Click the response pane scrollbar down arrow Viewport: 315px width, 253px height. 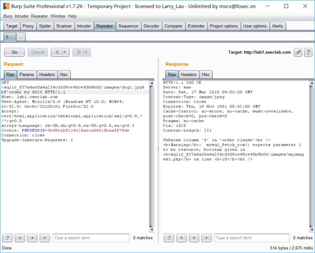(x=312, y=230)
